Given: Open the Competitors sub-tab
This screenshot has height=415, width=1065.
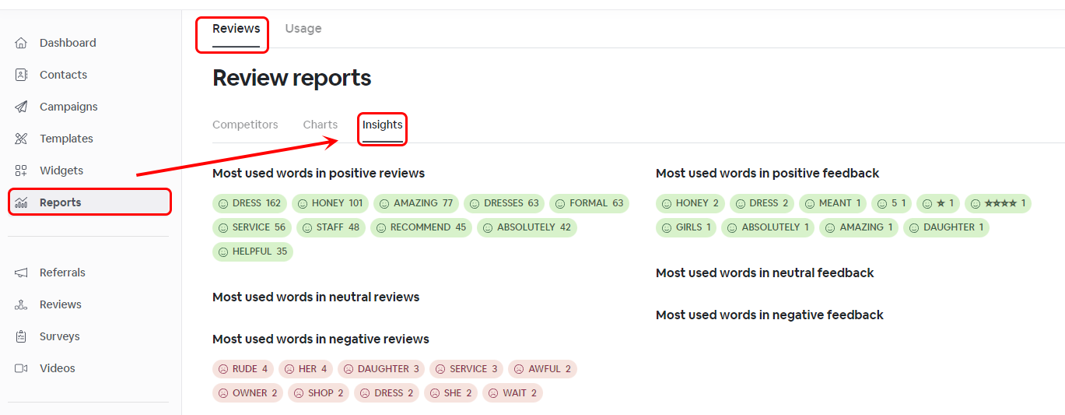Looking at the screenshot, I should (x=245, y=125).
